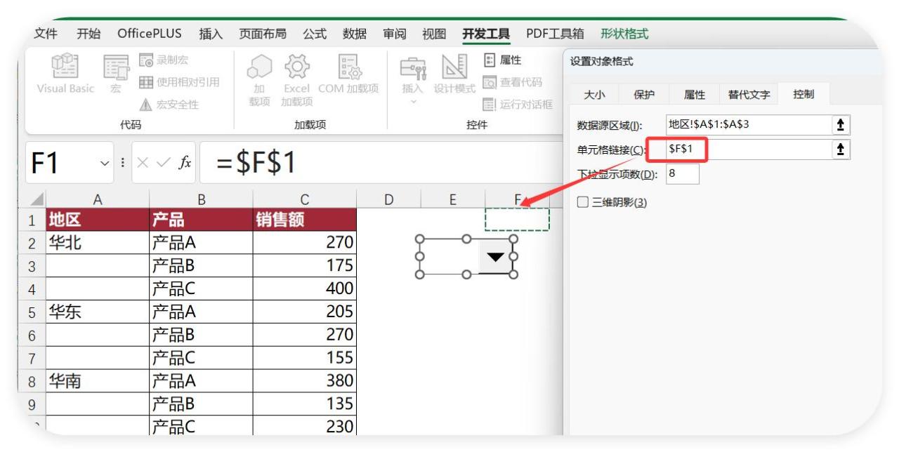
Task: Switch to dialog 替代文字 tab
Action: coord(749,95)
